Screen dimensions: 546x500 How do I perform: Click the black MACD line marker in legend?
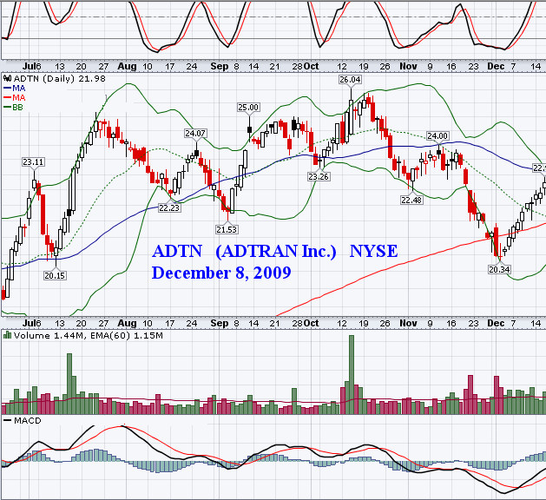(7, 421)
